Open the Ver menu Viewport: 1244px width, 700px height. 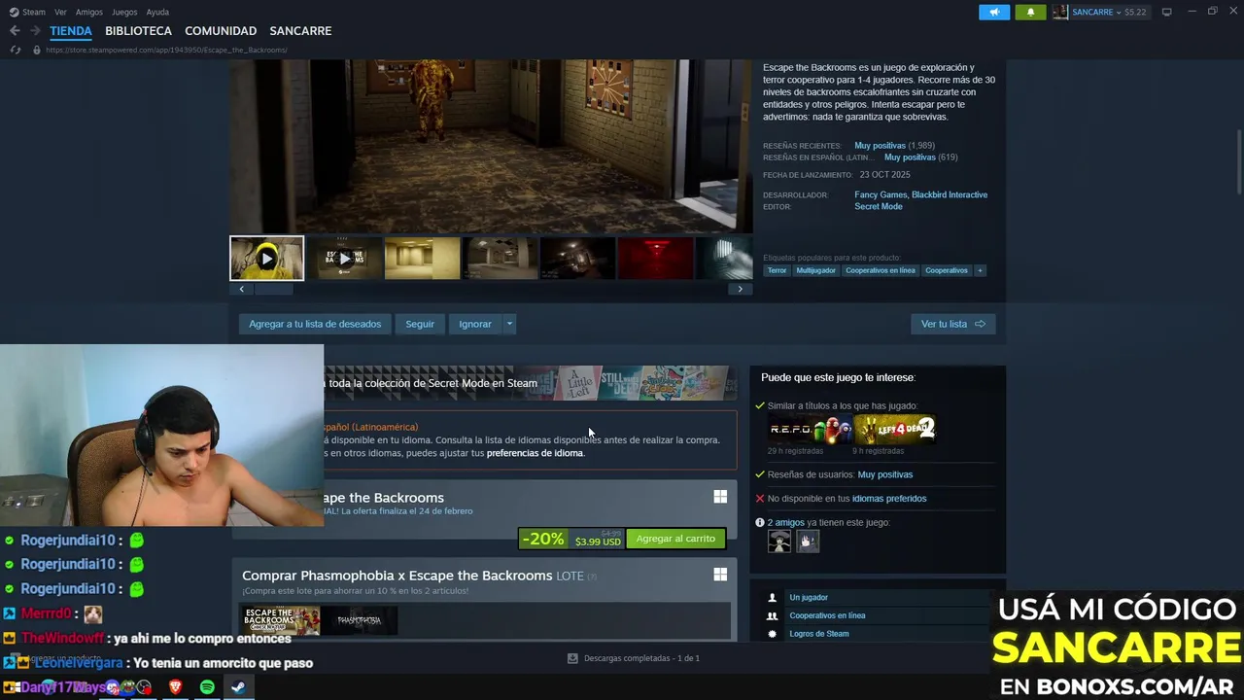[x=60, y=12]
